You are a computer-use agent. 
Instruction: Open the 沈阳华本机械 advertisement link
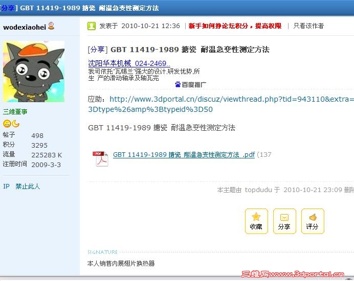129,63
